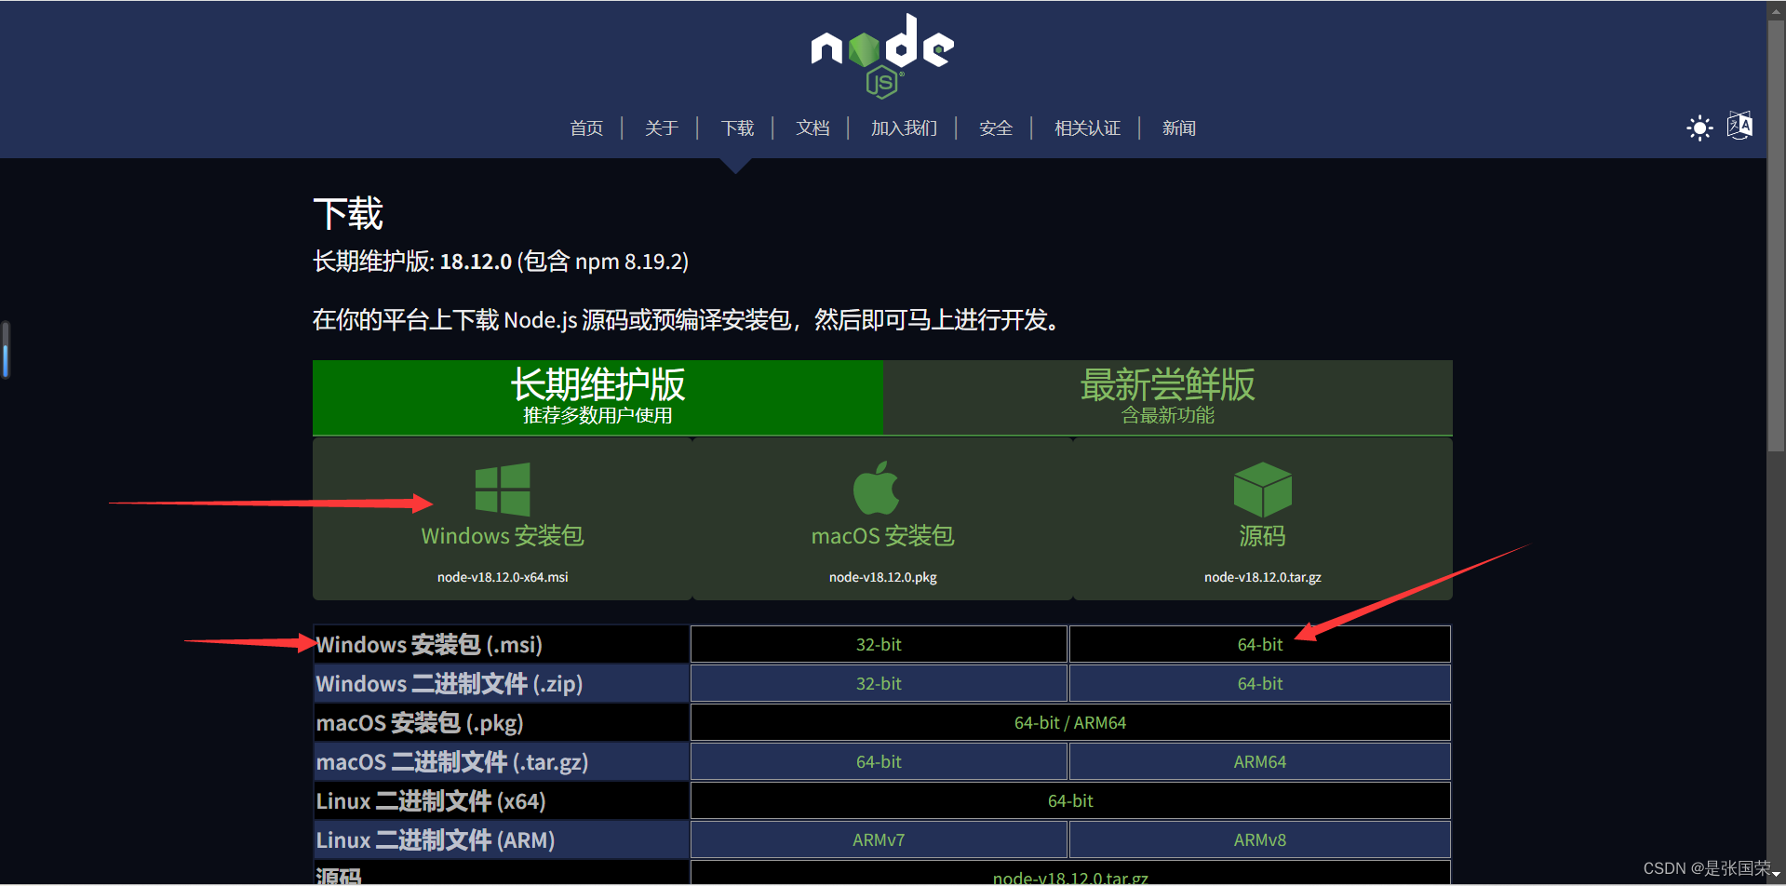Click 64-bit for macOS 二进制文件 (.tar.gz)
This screenshot has width=1786, height=886.
pyautogui.click(x=879, y=761)
